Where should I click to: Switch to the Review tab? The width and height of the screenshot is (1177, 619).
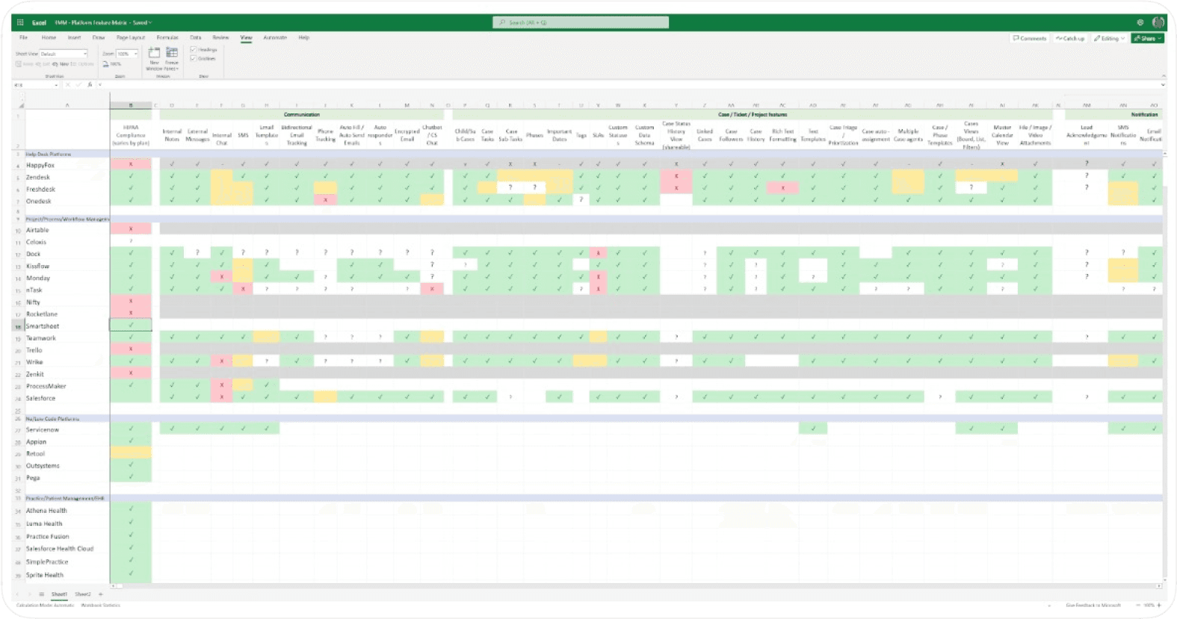click(x=220, y=37)
